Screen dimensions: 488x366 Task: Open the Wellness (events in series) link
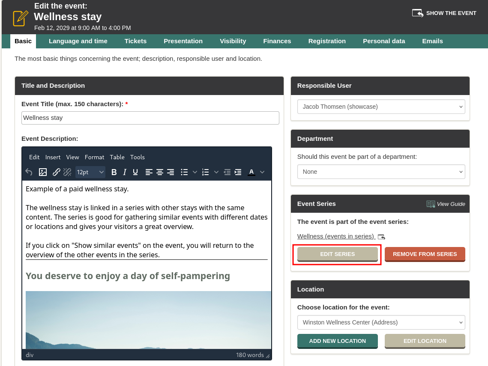click(x=336, y=236)
